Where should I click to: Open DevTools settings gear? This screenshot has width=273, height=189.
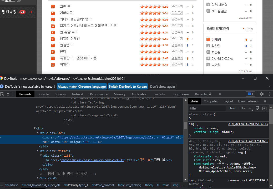click(x=261, y=94)
